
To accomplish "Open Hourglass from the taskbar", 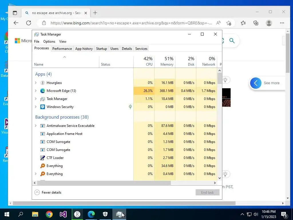I will tap(77, 214).
